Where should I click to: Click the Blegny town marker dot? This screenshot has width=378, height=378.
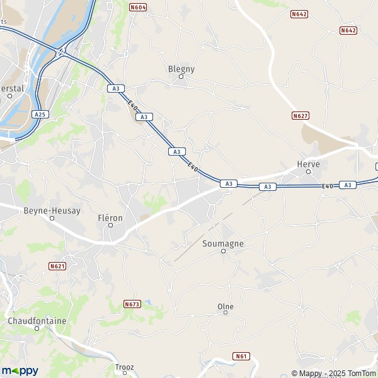[181, 77]
